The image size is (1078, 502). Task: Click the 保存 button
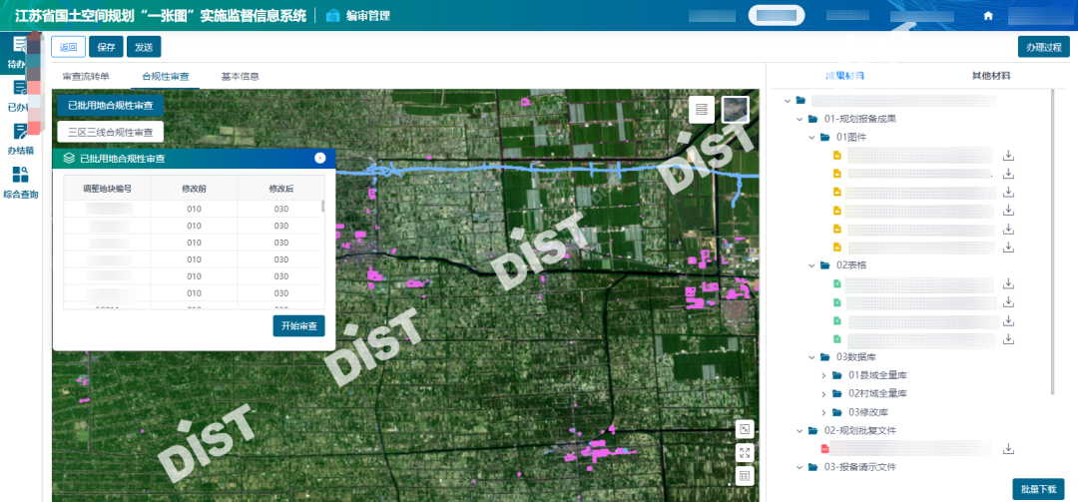click(106, 47)
